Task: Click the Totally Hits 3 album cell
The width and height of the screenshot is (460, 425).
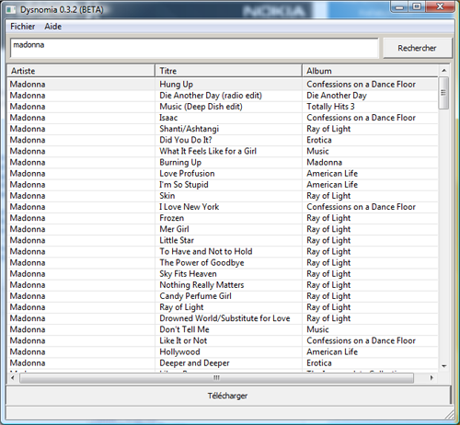Action: click(330, 107)
